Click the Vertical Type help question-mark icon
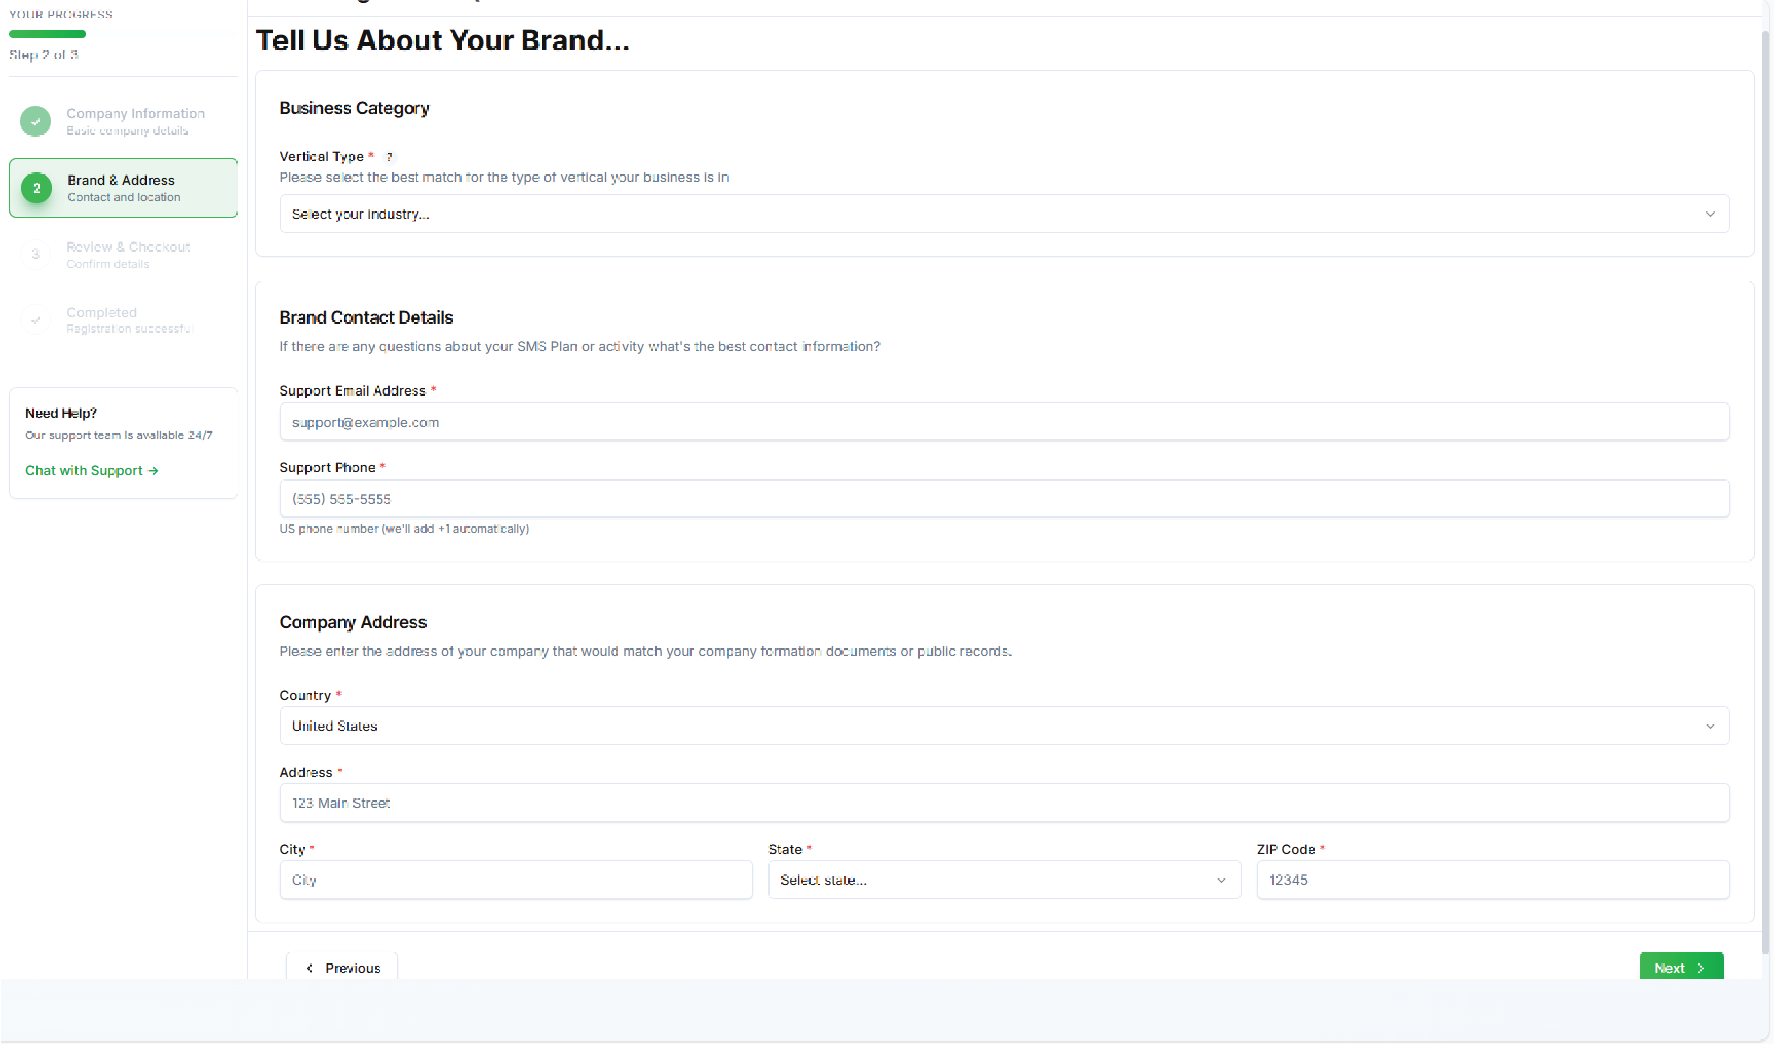 (x=390, y=157)
